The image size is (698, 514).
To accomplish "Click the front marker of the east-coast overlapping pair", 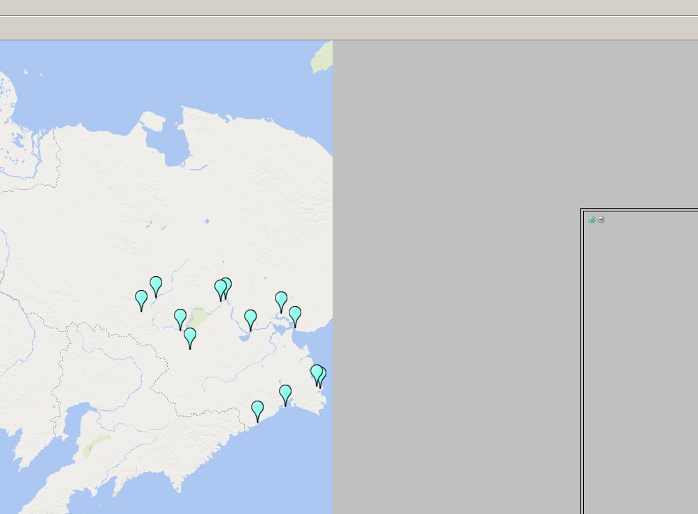I will [x=317, y=374].
